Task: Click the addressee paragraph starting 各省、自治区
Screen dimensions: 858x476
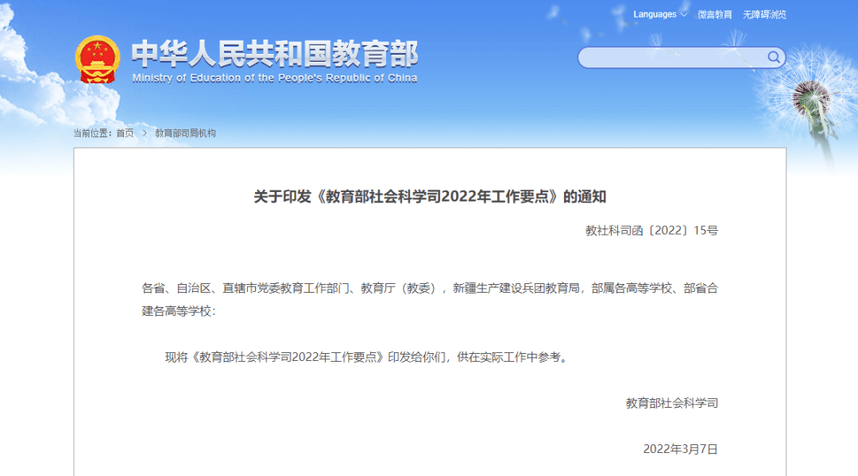Action: pyautogui.click(x=430, y=299)
